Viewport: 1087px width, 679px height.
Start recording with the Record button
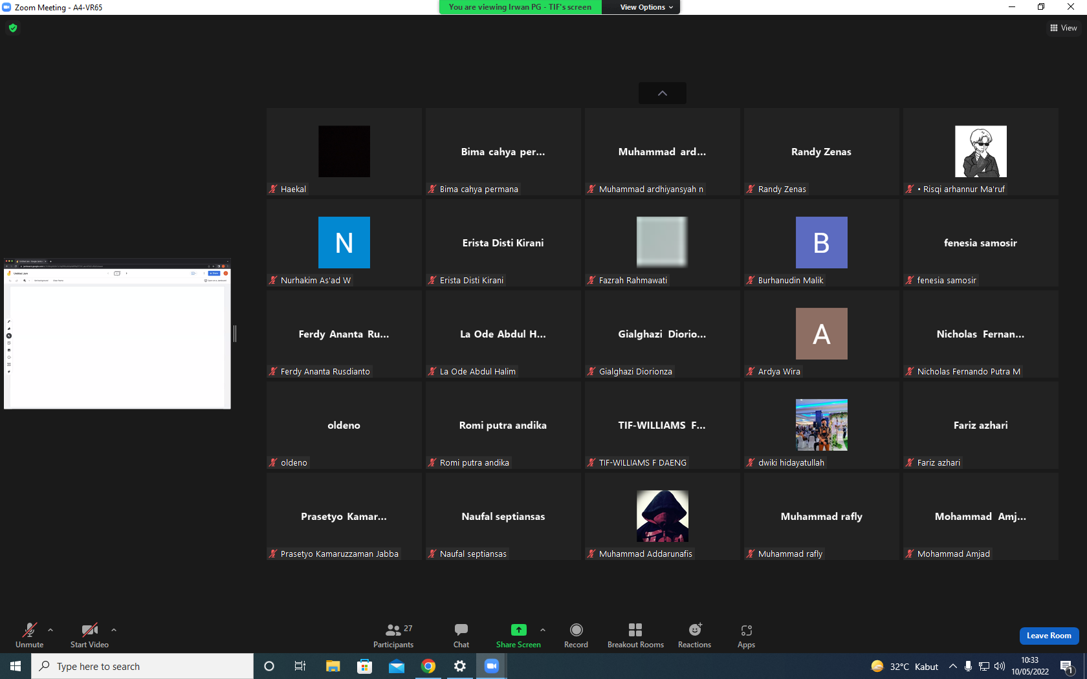pyautogui.click(x=576, y=636)
